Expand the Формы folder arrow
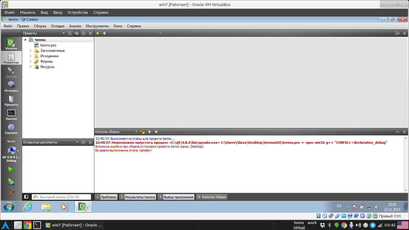 click(31, 61)
